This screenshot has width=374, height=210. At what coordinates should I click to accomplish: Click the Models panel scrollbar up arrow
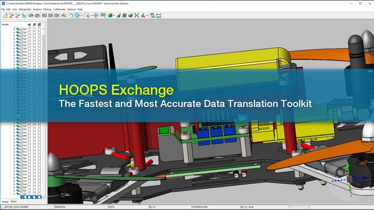tap(44, 29)
